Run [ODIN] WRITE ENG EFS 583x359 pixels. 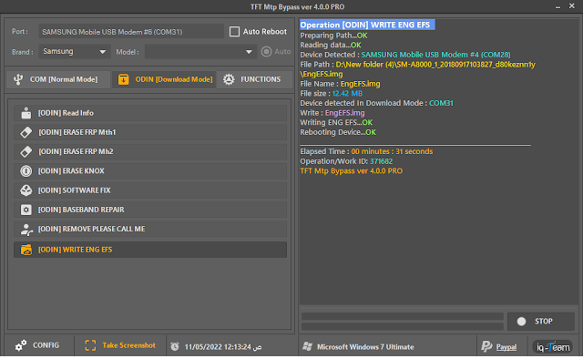coord(150,250)
